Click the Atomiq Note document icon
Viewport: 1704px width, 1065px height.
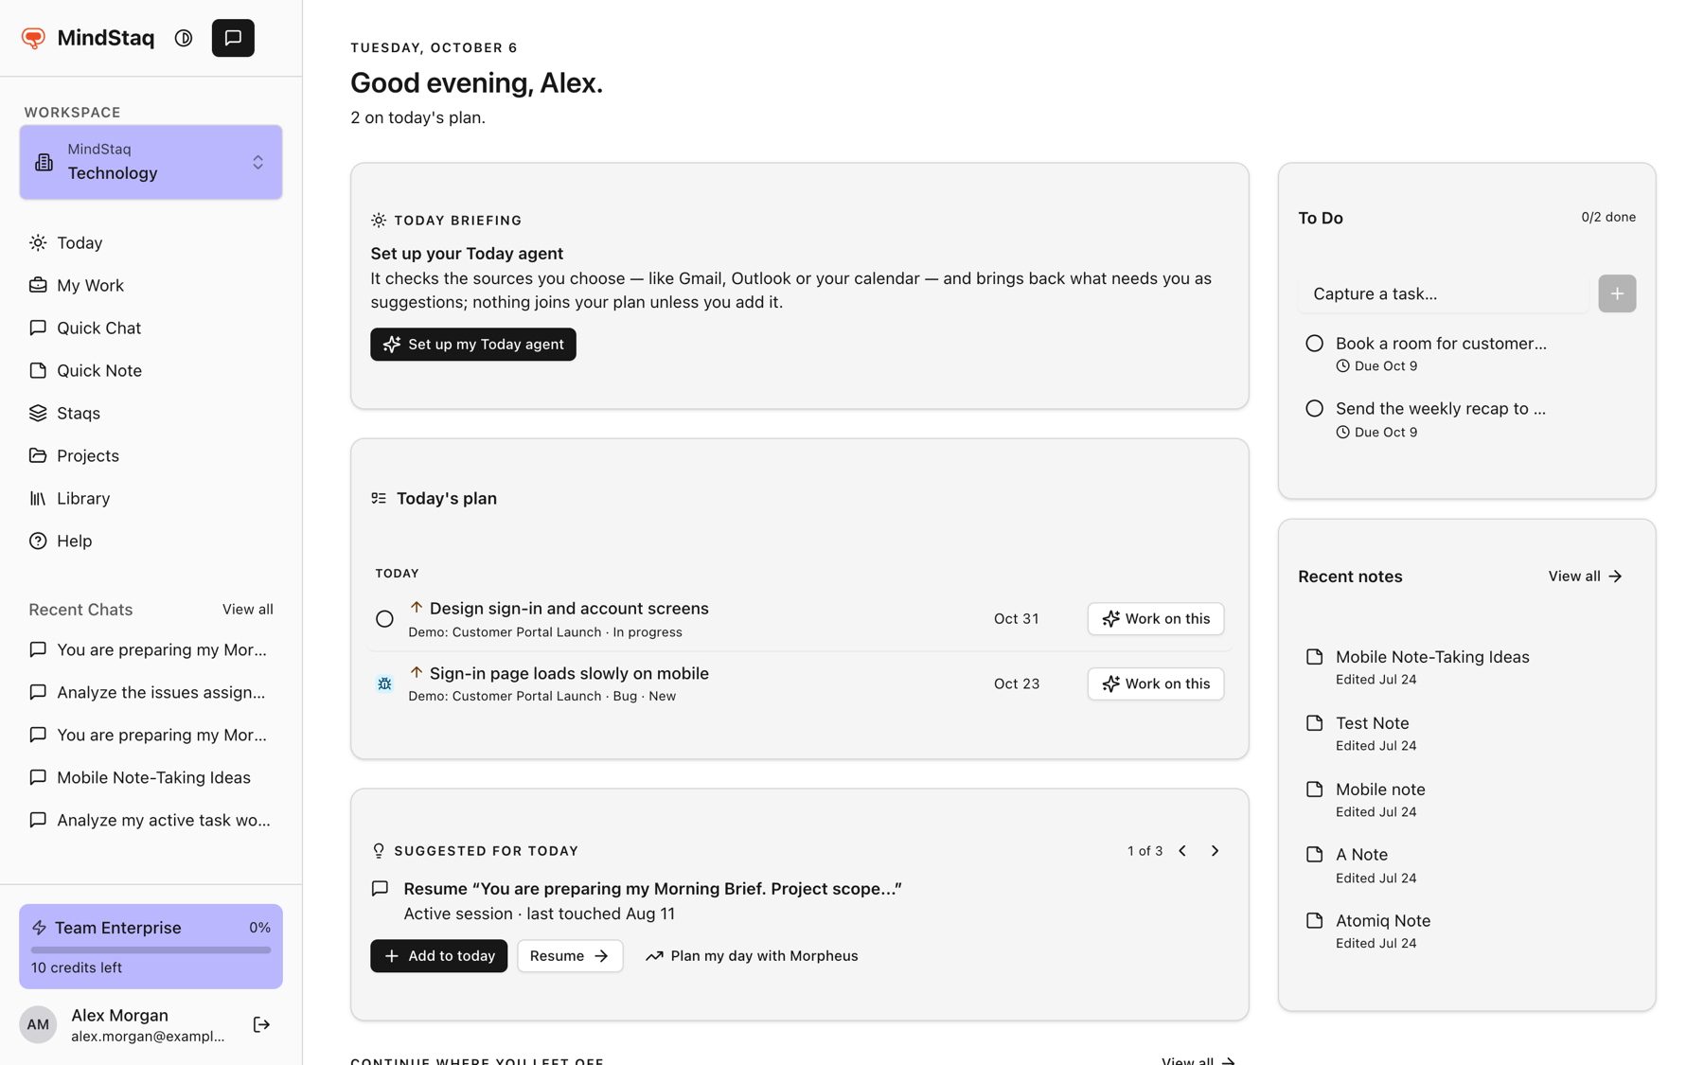point(1314,920)
